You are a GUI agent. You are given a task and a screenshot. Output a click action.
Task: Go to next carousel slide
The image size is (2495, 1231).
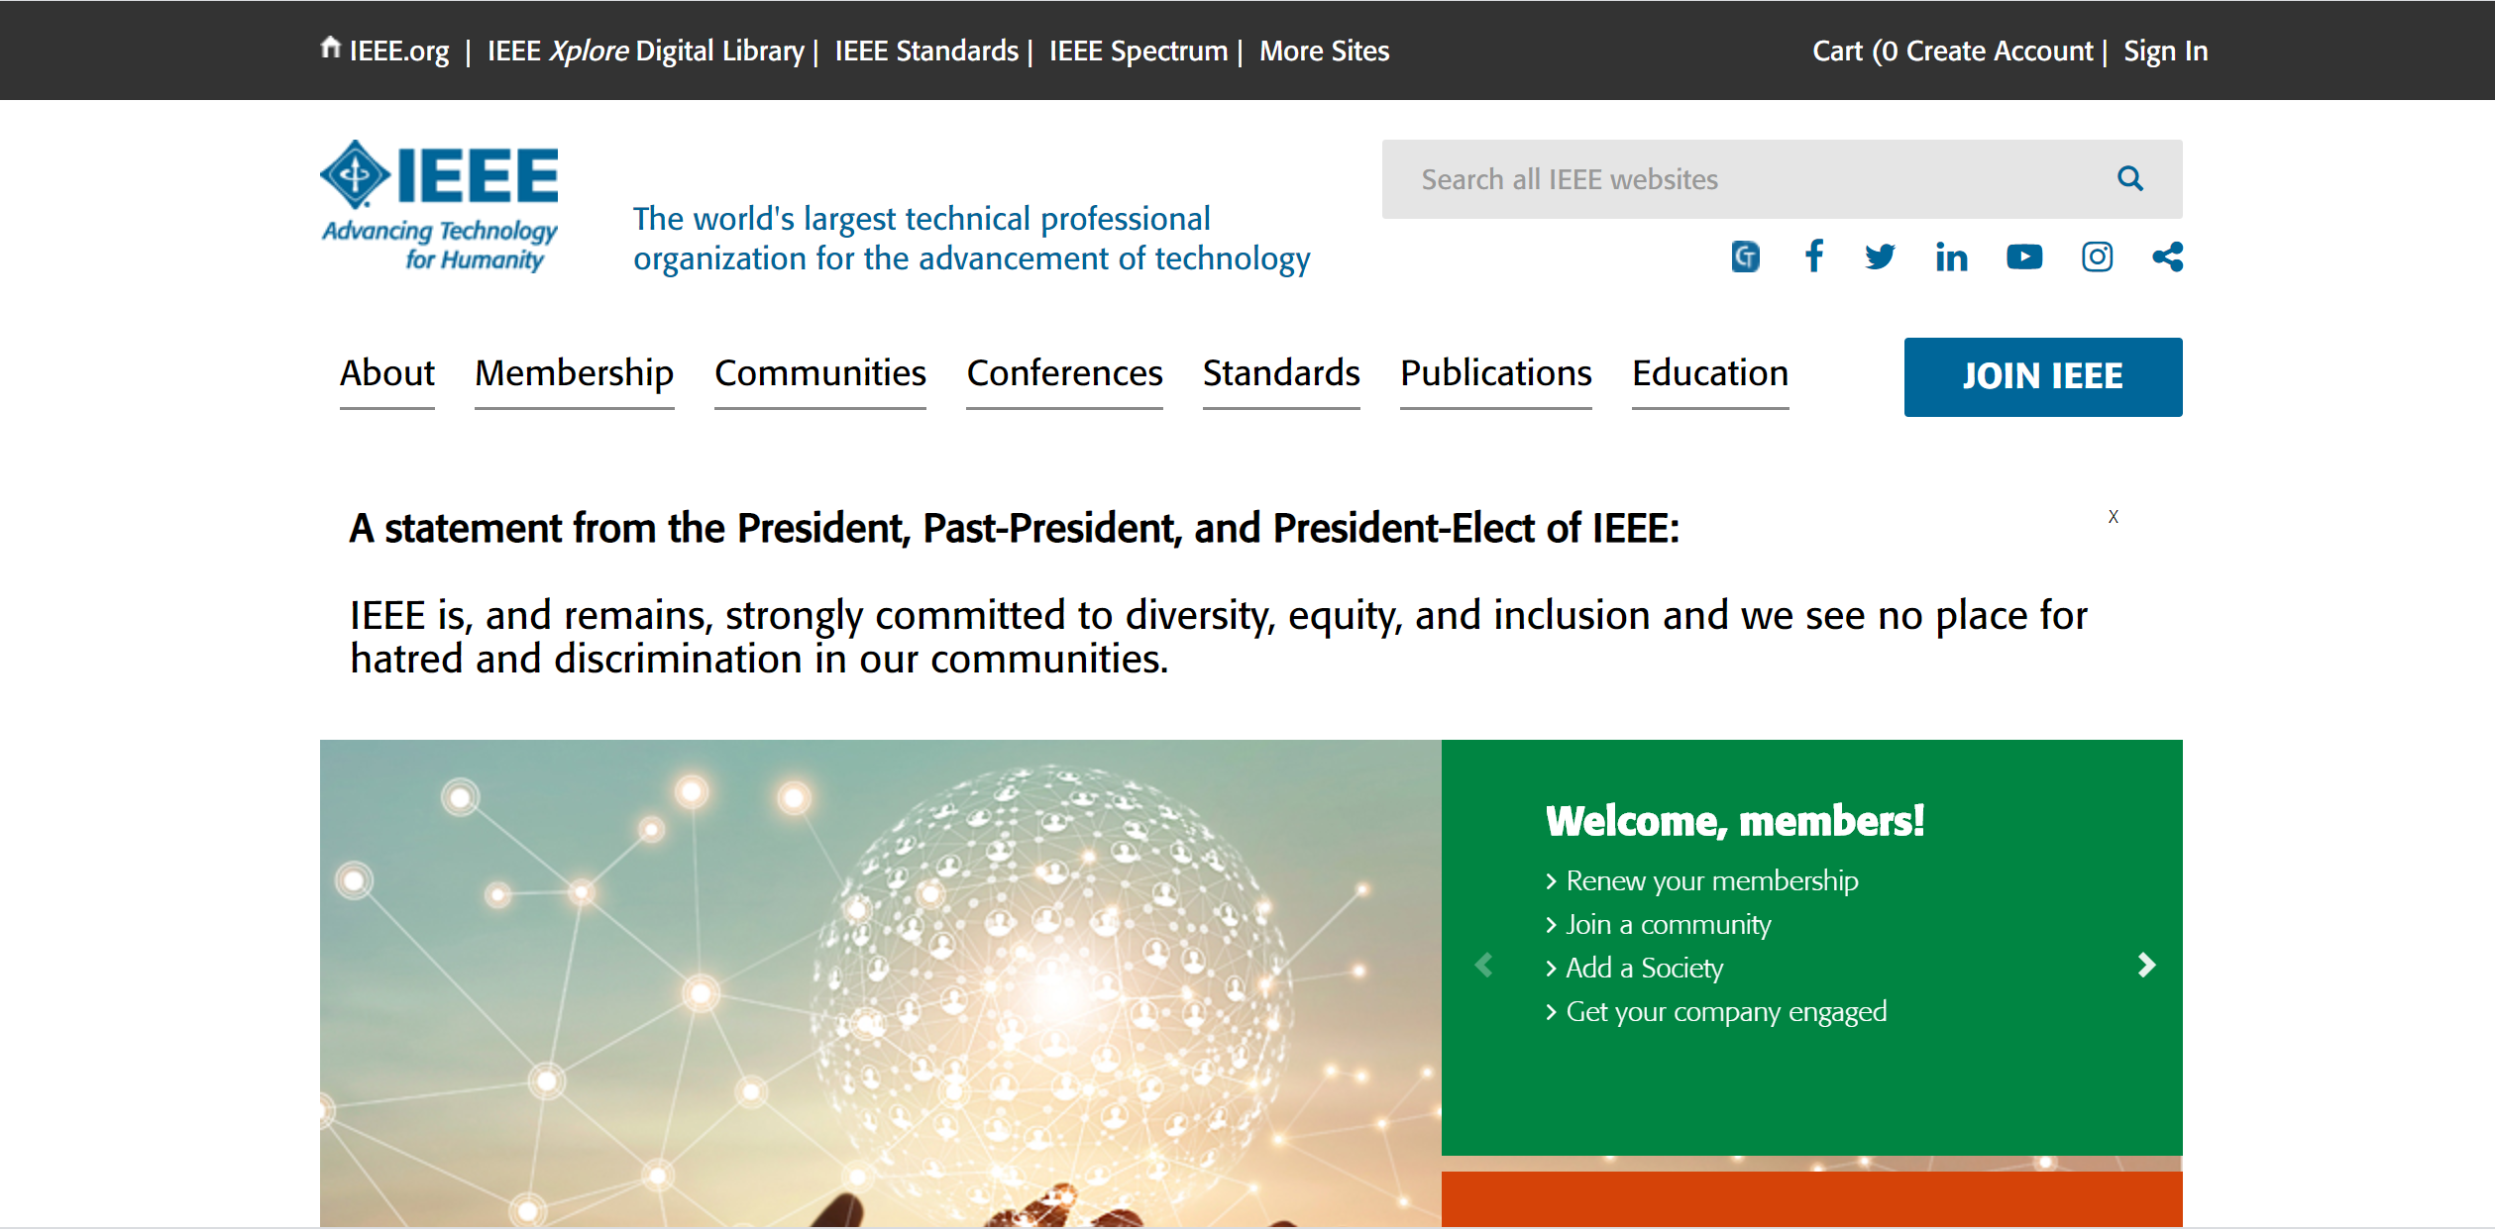tap(2146, 966)
